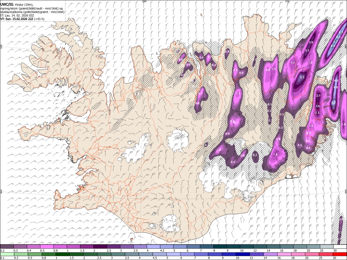Screen dimensions: 347x260
Task: Click deep blue lower swatch between 10 and 12
Action: (x=243, y=254)
